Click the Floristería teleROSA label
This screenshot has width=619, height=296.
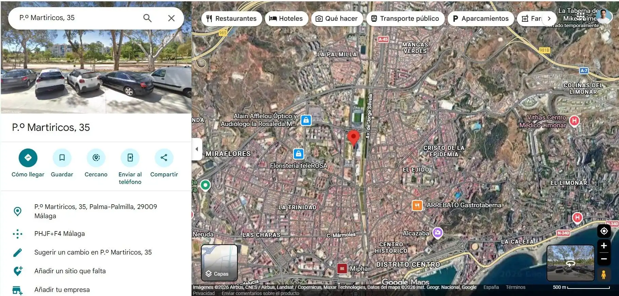tap(299, 166)
